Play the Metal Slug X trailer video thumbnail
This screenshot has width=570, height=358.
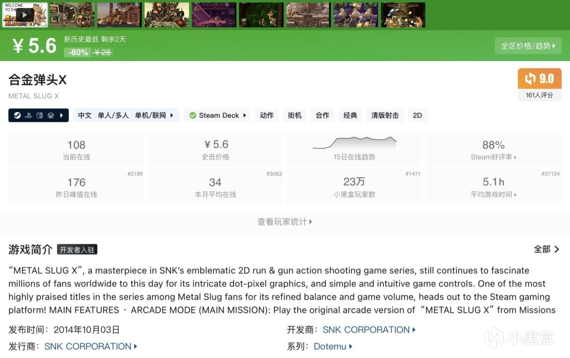24,15
